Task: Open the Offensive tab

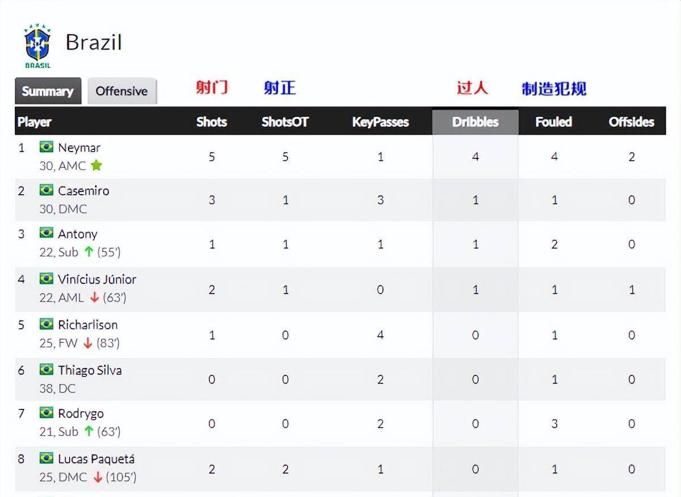Action: pyautogui.click(x=121, y=91)
